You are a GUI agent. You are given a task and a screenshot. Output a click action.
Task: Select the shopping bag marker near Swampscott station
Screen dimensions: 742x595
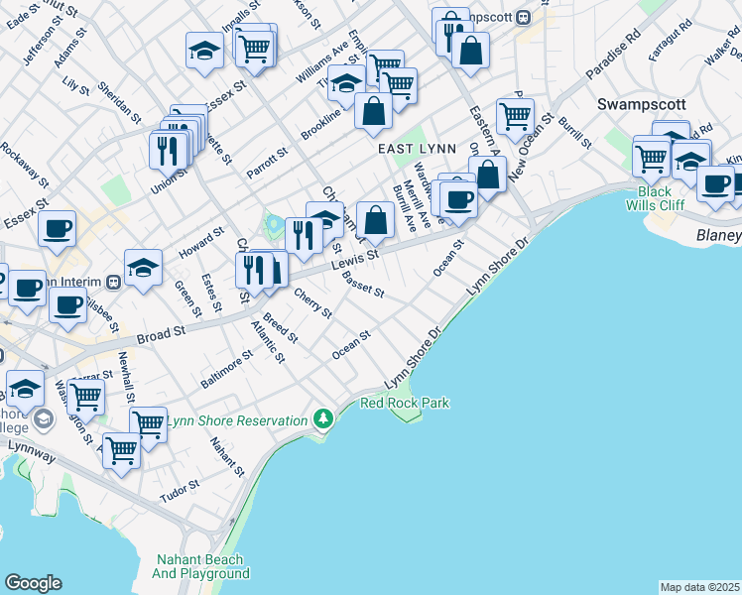click(x=471, y=52)
